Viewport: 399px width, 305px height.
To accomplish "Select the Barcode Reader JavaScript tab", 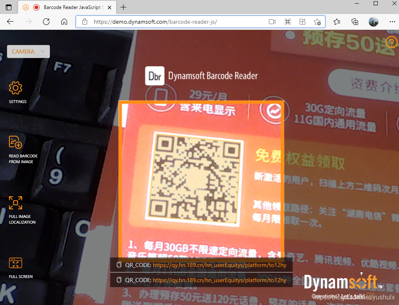I will click(x=68, y=7).
